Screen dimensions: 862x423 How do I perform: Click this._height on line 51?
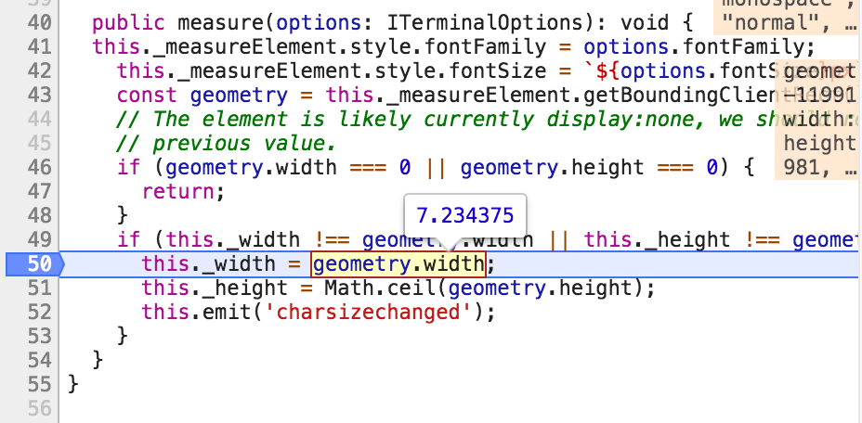click(215, 288)
